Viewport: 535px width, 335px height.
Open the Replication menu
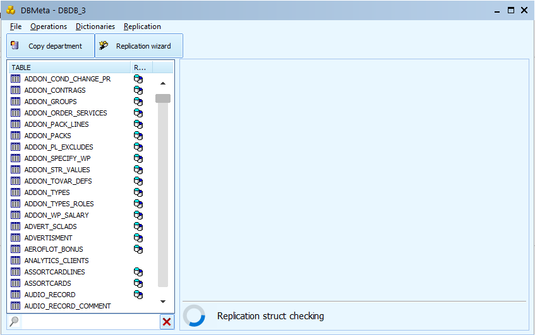(x=142, y=26)
